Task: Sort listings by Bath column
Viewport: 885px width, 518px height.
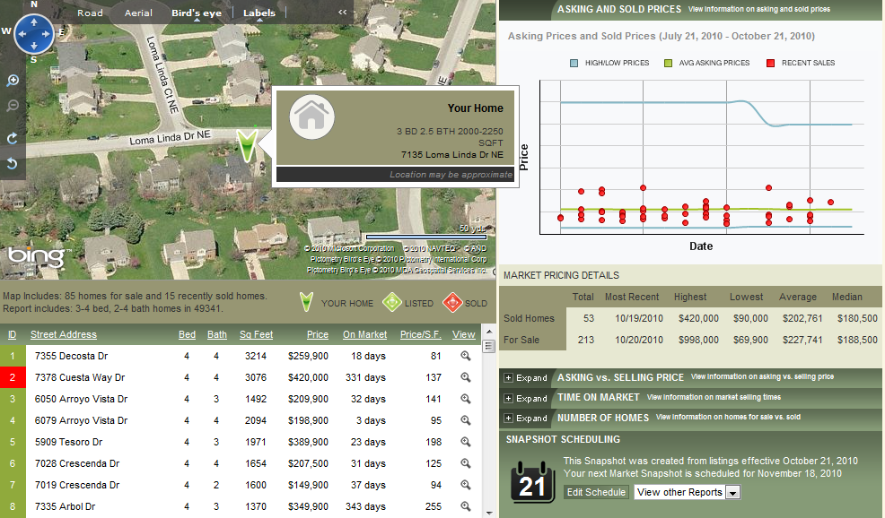Action: (x=216, y=334)
